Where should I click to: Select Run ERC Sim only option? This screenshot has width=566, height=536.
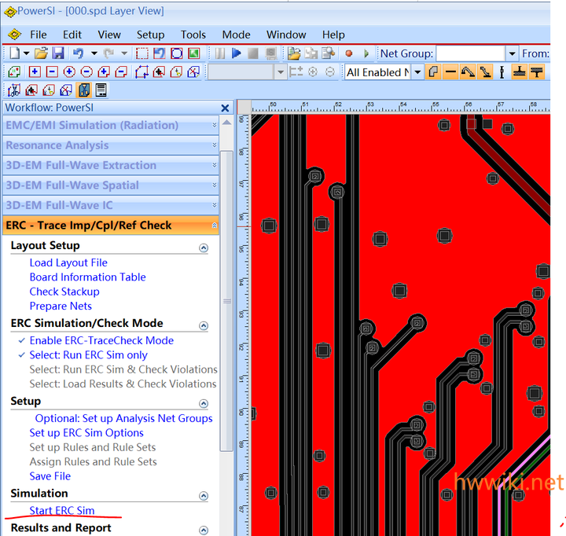click(x=88, y=355)
